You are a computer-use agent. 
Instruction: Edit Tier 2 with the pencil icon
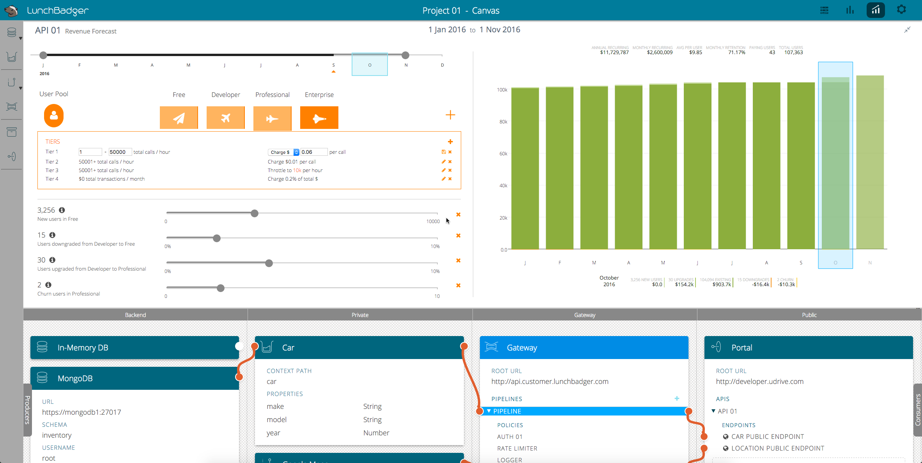pyautogui.click(x=443, y=162)
